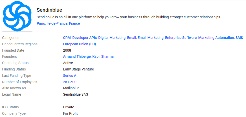View founder Armand Thiberge's profile
Image resolution: width=246 pixels, height=117 pixels.
[77, 56]
